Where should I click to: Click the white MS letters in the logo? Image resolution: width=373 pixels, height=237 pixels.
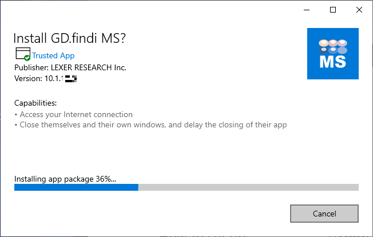point(333,62)
